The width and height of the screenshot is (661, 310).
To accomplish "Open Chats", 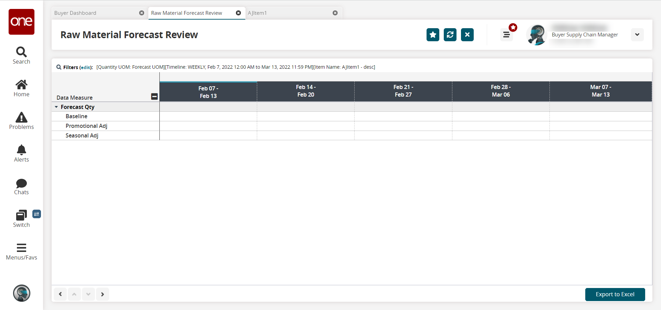I will pyautogui.click(x=21, y=187).
